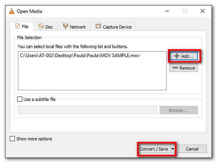Click the Cancel button
The width and height of the screenshot is (217, 163).
tap(192, 149)
